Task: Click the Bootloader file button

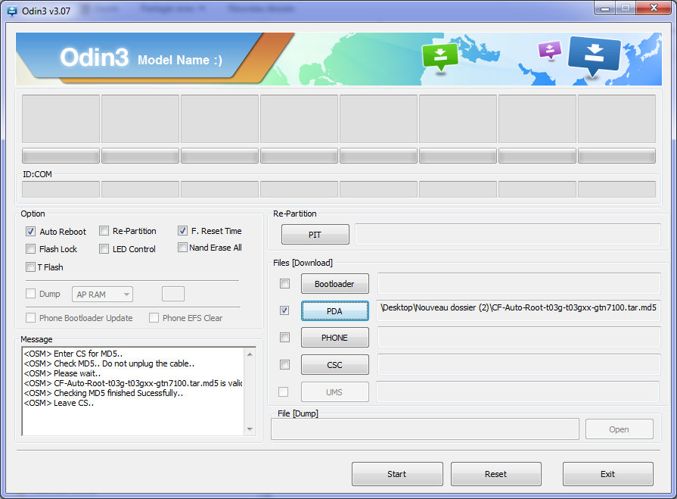Action: coord(334,284)
